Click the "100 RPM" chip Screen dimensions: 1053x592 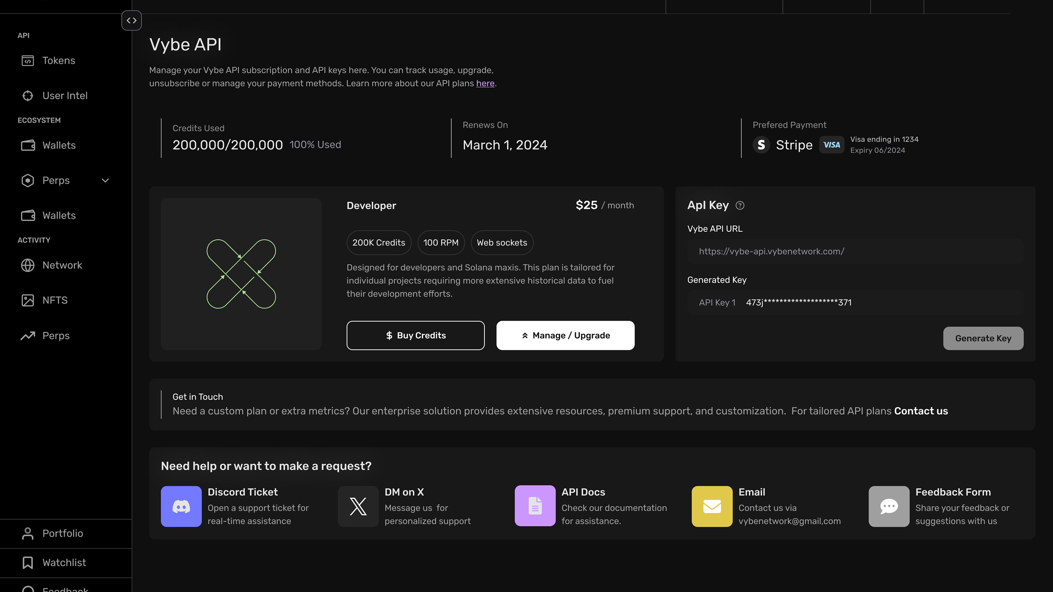click(x=441, y=243)
